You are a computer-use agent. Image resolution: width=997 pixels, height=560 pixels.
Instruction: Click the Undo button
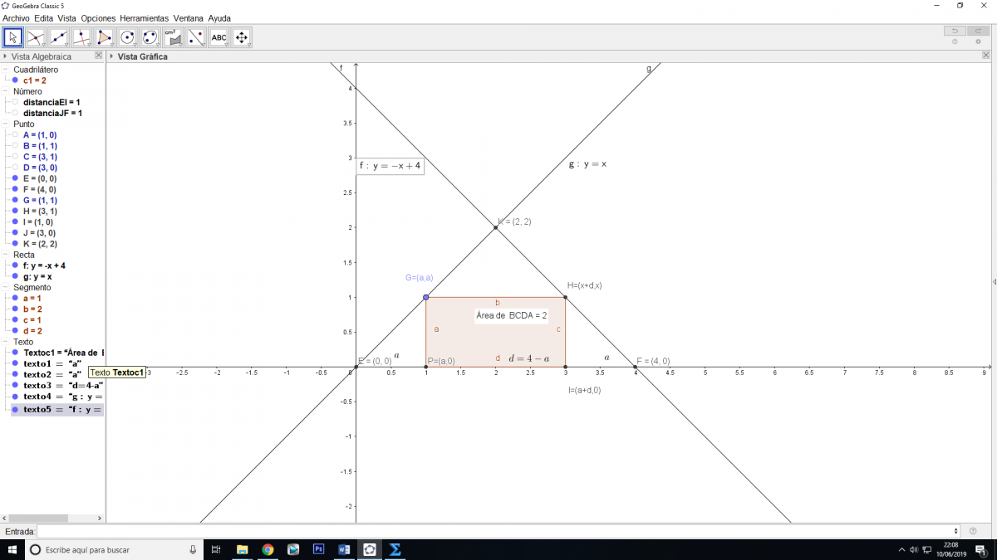pos(955,31)
